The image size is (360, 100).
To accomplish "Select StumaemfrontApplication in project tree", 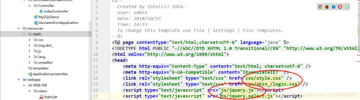I will pos(58,23).
